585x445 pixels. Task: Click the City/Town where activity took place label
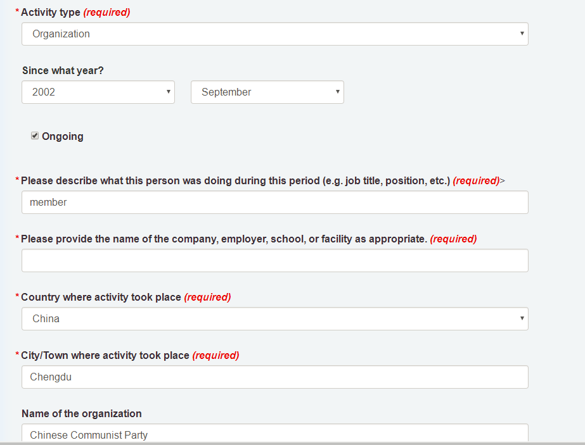[x=105, y=355]
